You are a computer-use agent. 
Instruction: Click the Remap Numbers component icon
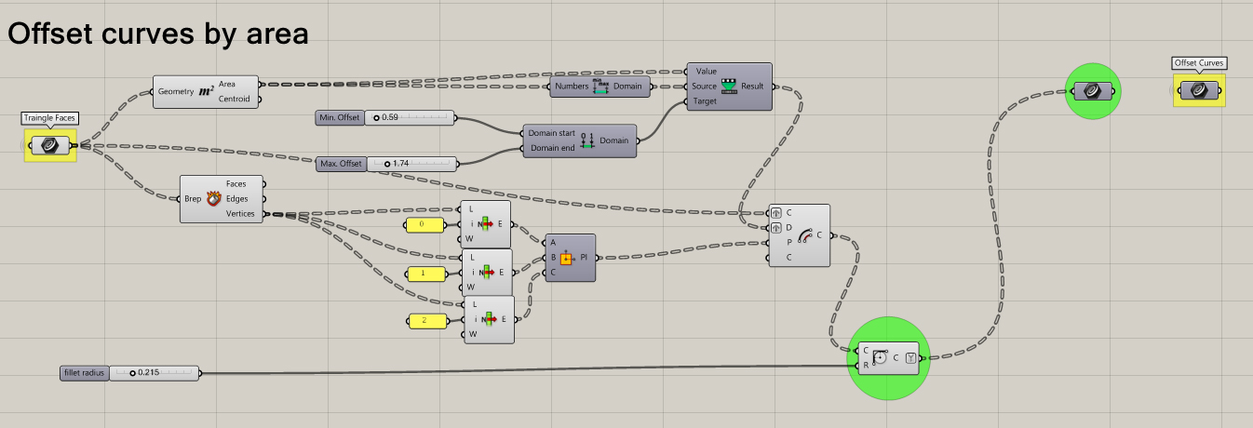point(728,87)
